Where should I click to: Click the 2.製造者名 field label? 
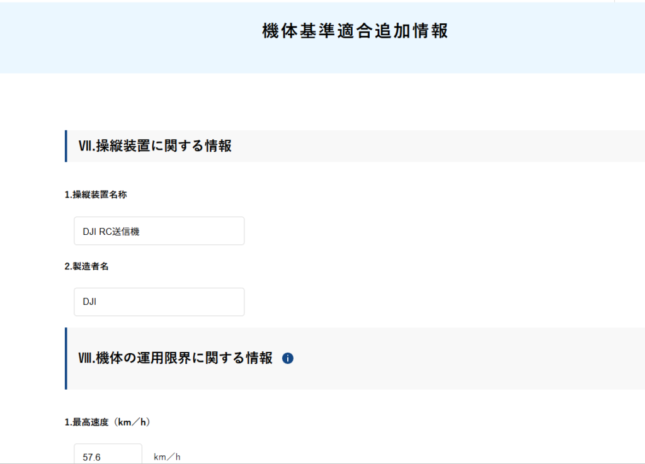coord(87,266)
